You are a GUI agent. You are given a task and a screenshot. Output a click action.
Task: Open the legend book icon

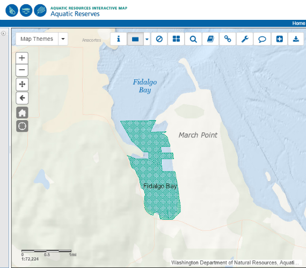click(210, 39)
